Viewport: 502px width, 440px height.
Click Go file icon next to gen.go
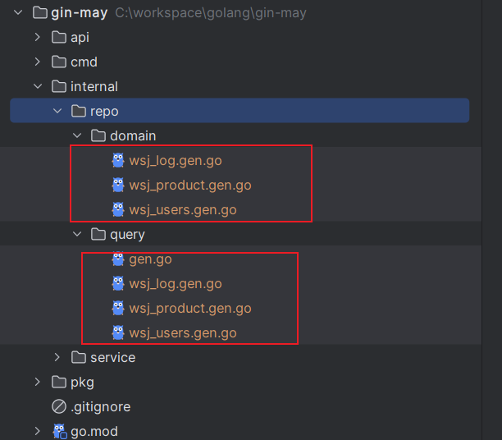pos(118,259)
